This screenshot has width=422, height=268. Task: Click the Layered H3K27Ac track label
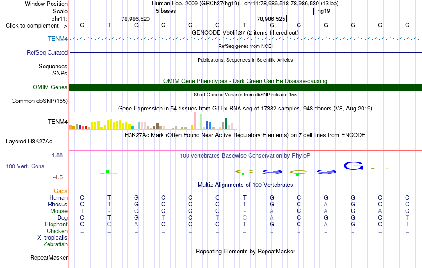(29, 142)
